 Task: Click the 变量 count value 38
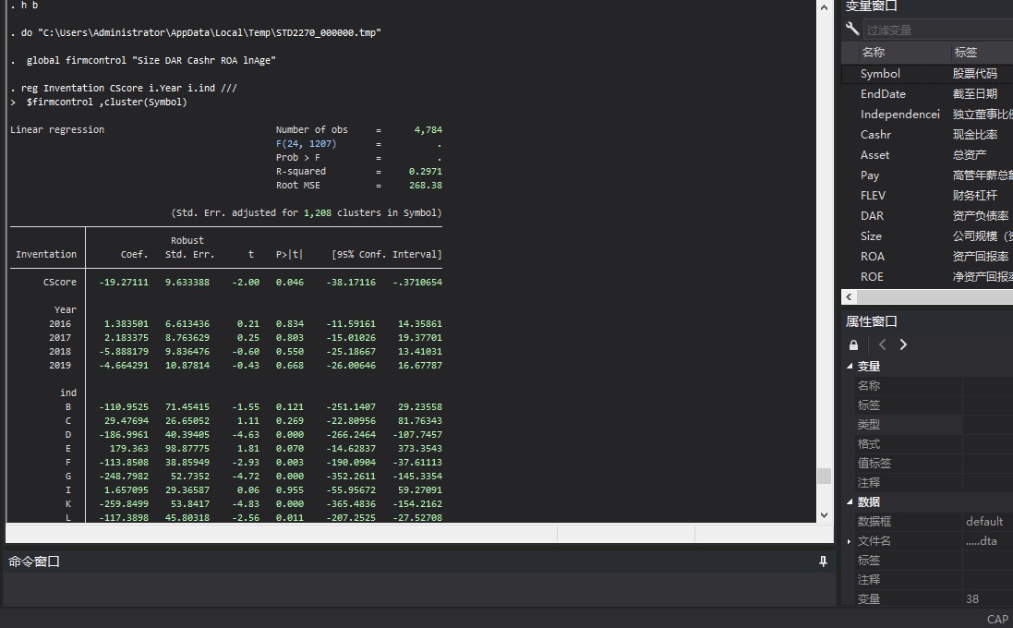pos(972,599)
